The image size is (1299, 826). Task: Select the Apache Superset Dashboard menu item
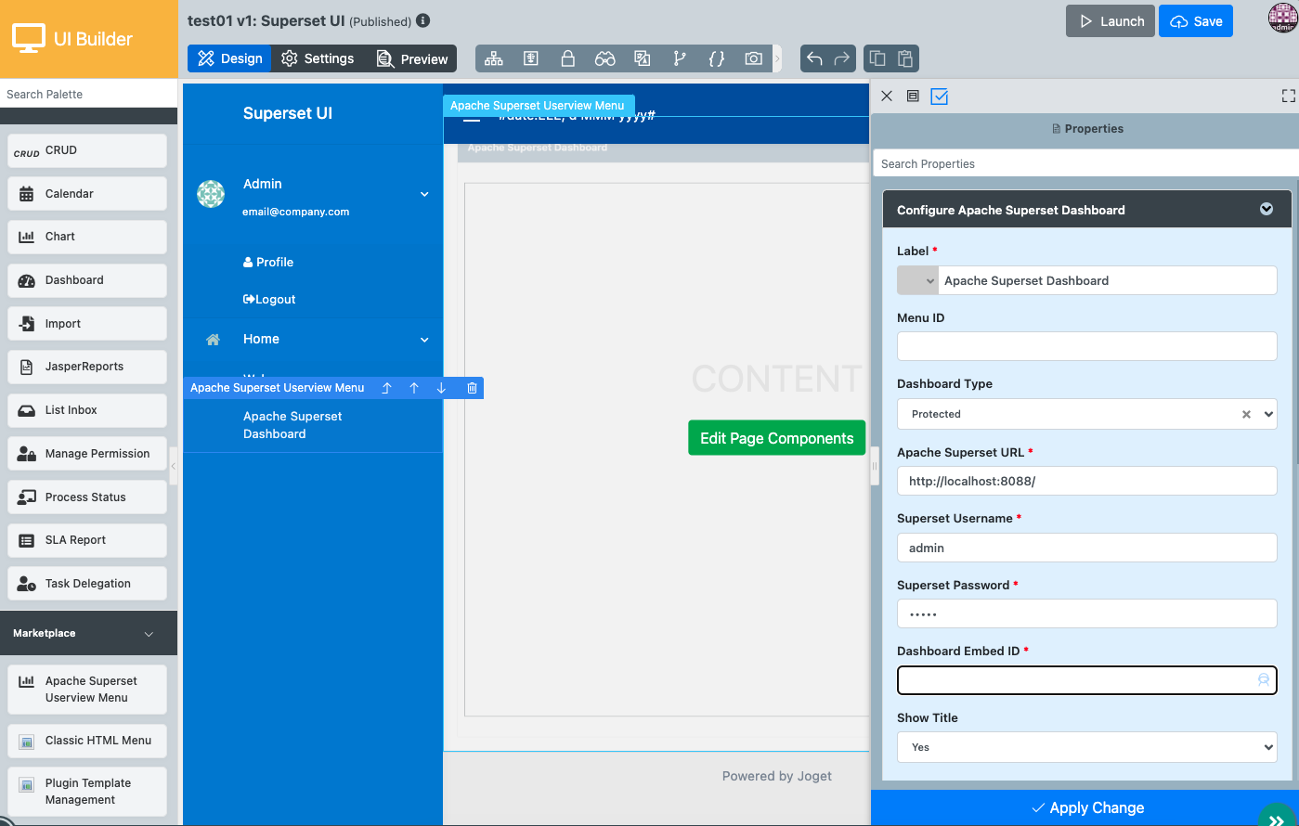pos(312,425)
